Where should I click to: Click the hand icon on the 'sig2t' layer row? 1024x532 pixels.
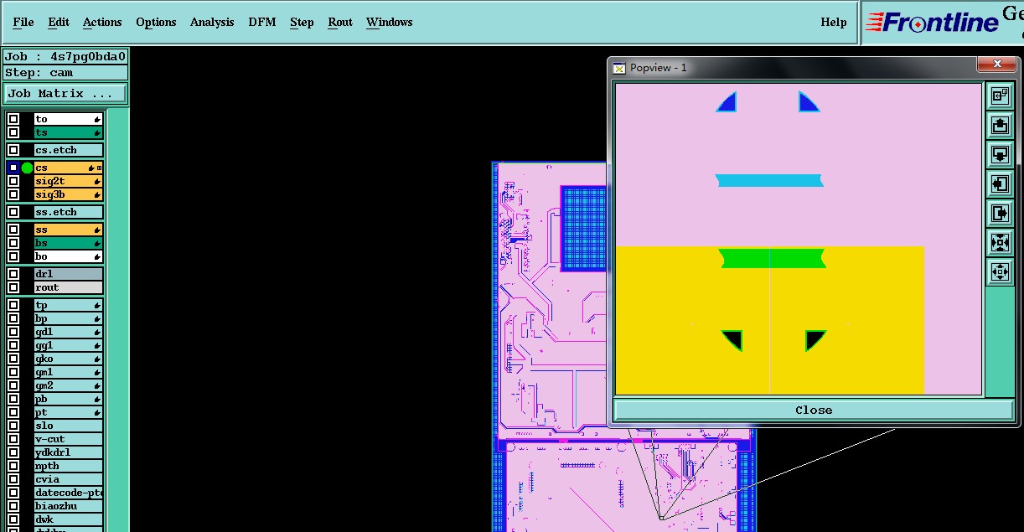97,181
